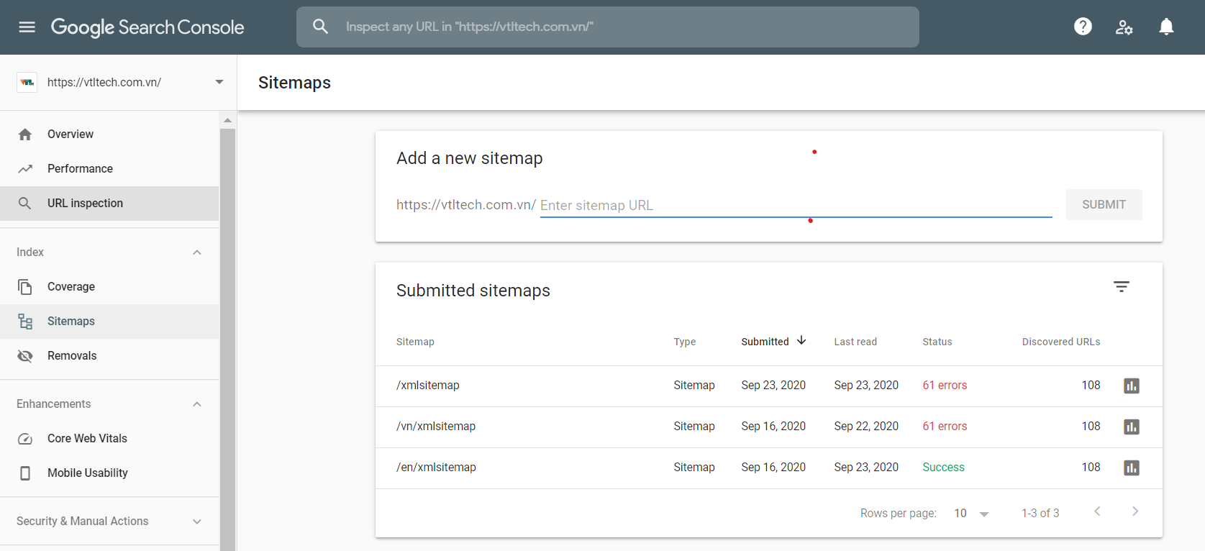
Task: Open the Help question mark icon
Action: click(x=1083, y=27)
